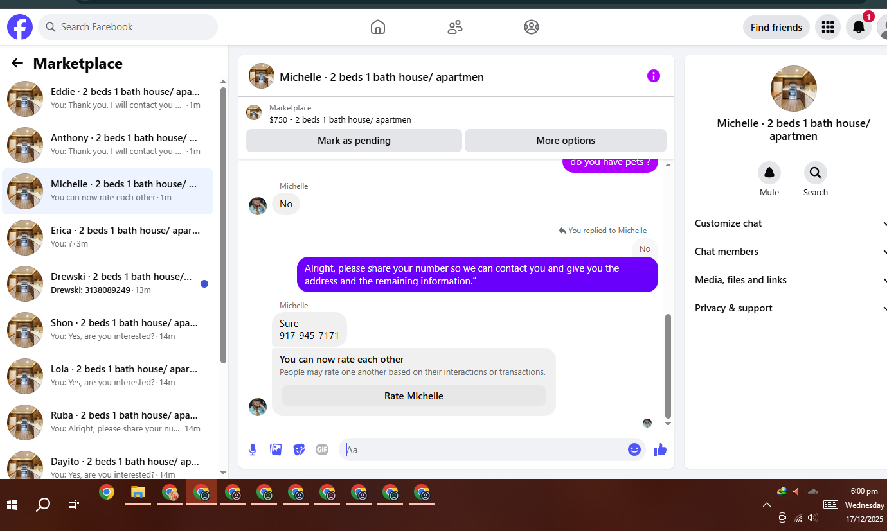Screen dimensions: 887x531
Task: Click Michelle's avatar next to 'No'
Action: 258,206
